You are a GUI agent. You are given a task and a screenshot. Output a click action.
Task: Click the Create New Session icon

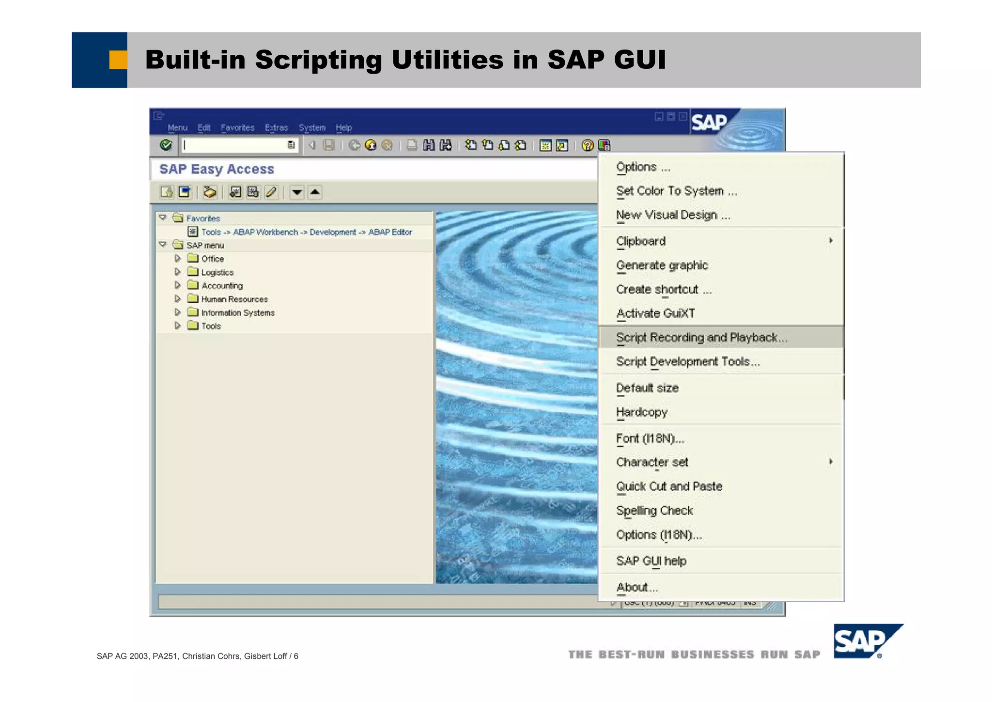click(x=545, y=145)
